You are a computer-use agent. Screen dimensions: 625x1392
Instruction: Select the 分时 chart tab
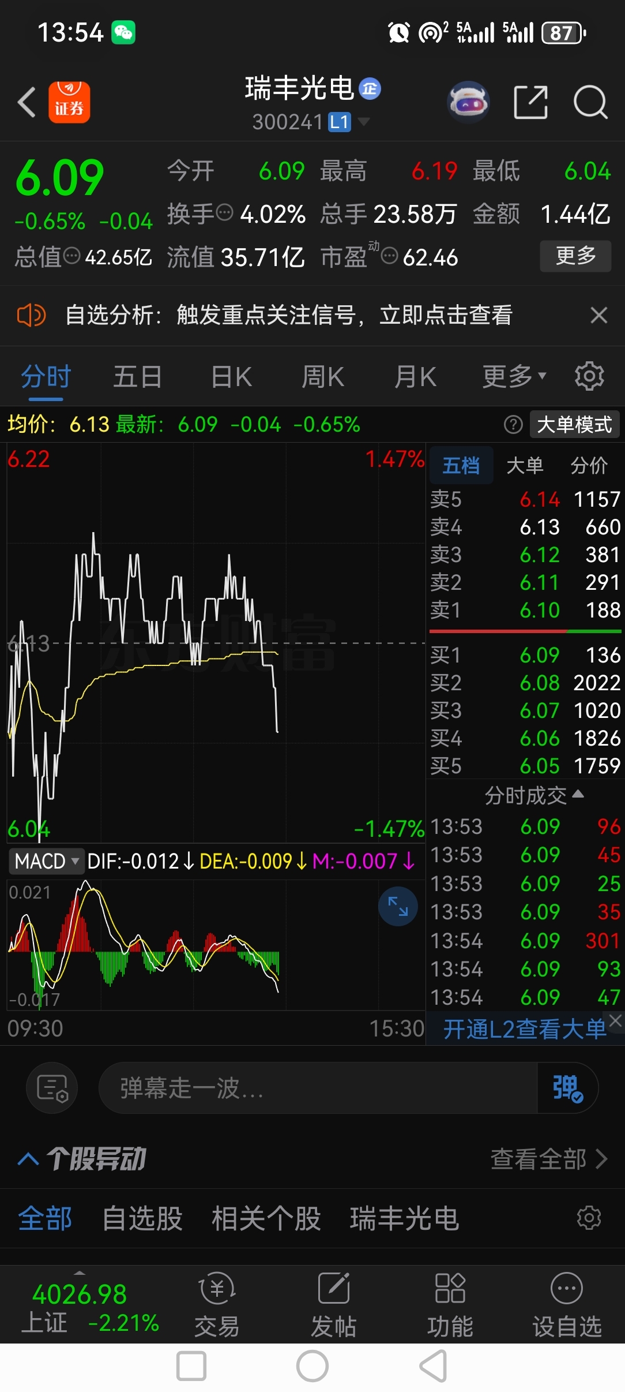tap(46, 376)
